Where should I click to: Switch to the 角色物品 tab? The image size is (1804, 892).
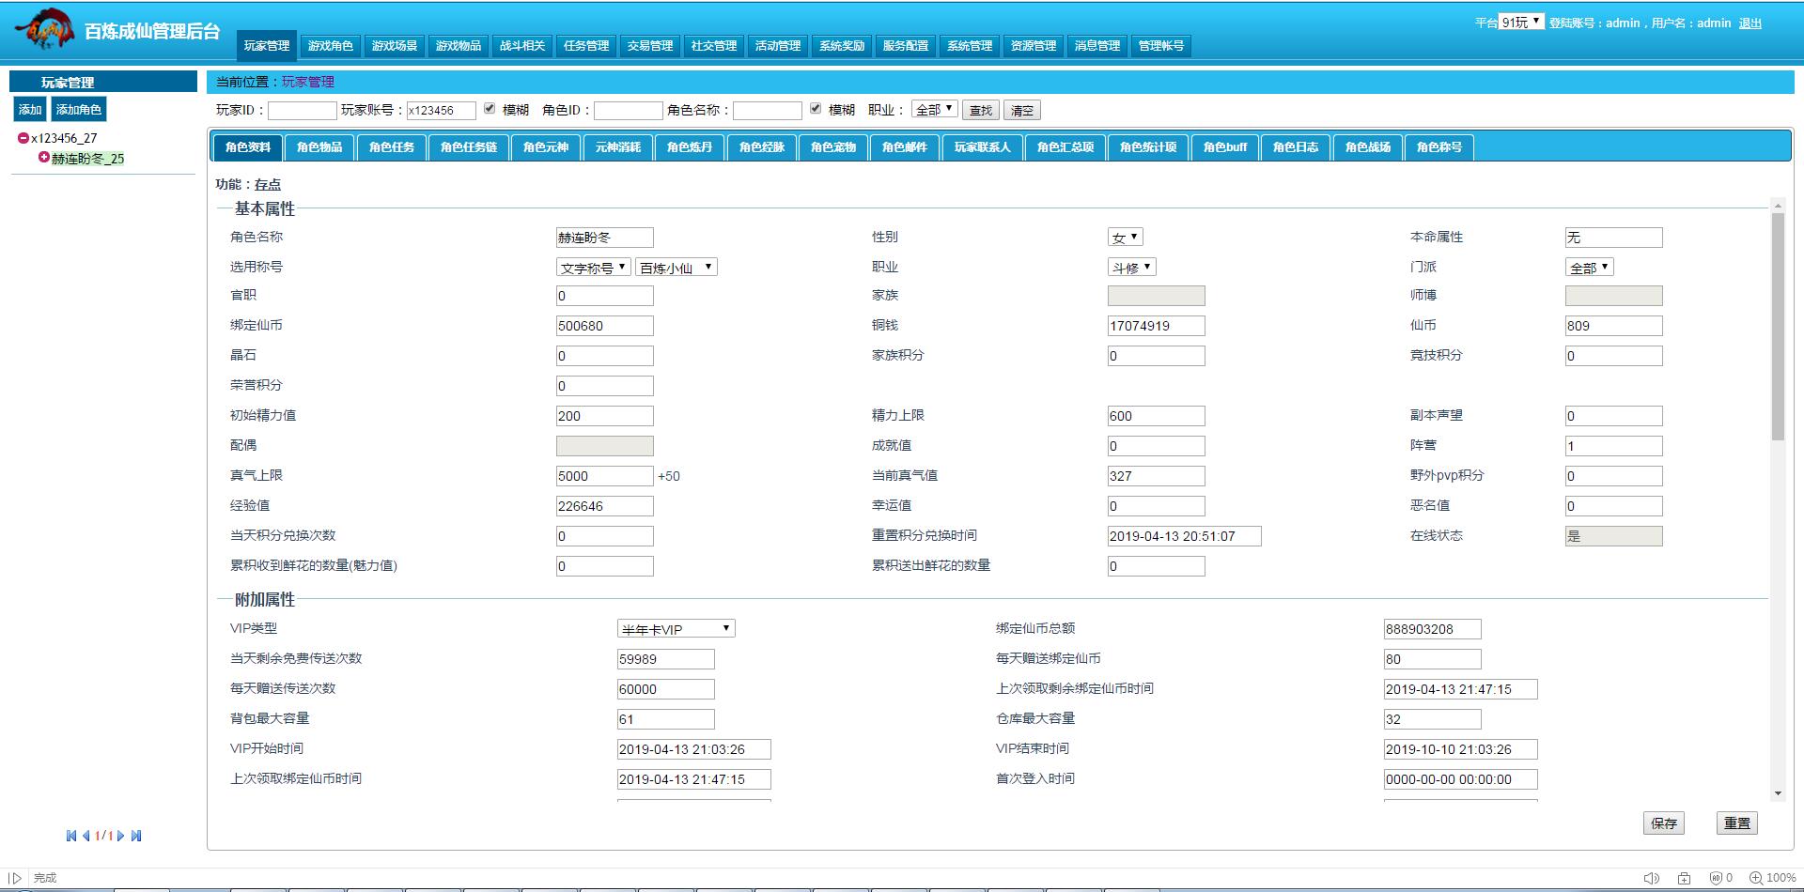[x=319, y=147]
